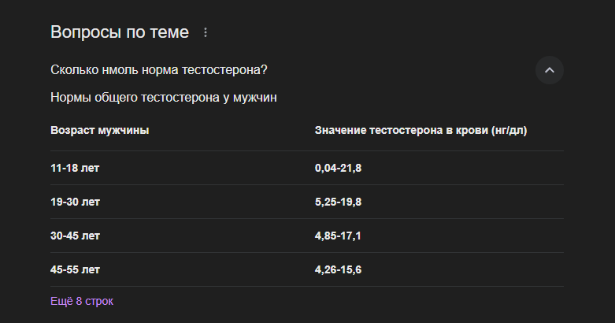615x323 pixels.
Task: Click the 30-45 лет row label
Action: tap(76, 236)
